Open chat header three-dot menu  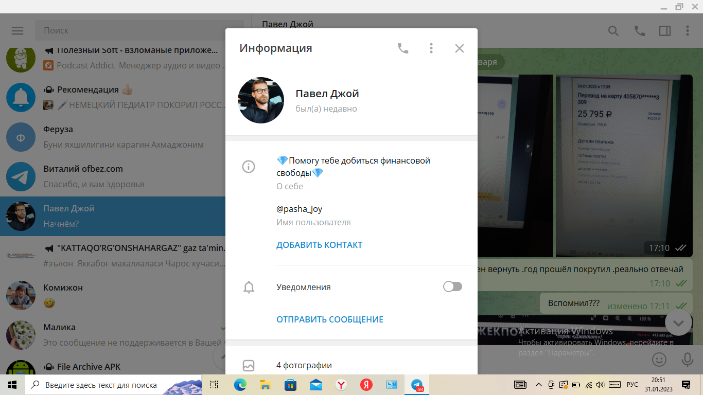[x=688, y=31]
